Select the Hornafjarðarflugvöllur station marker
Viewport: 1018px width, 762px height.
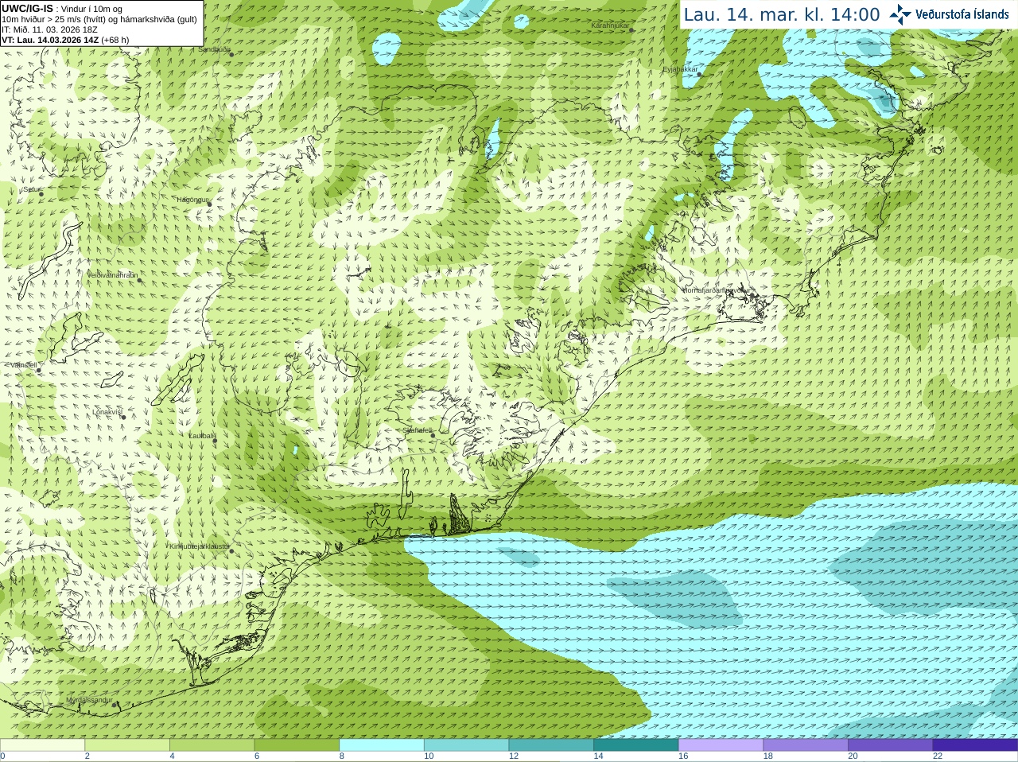(x=751, y=295)
